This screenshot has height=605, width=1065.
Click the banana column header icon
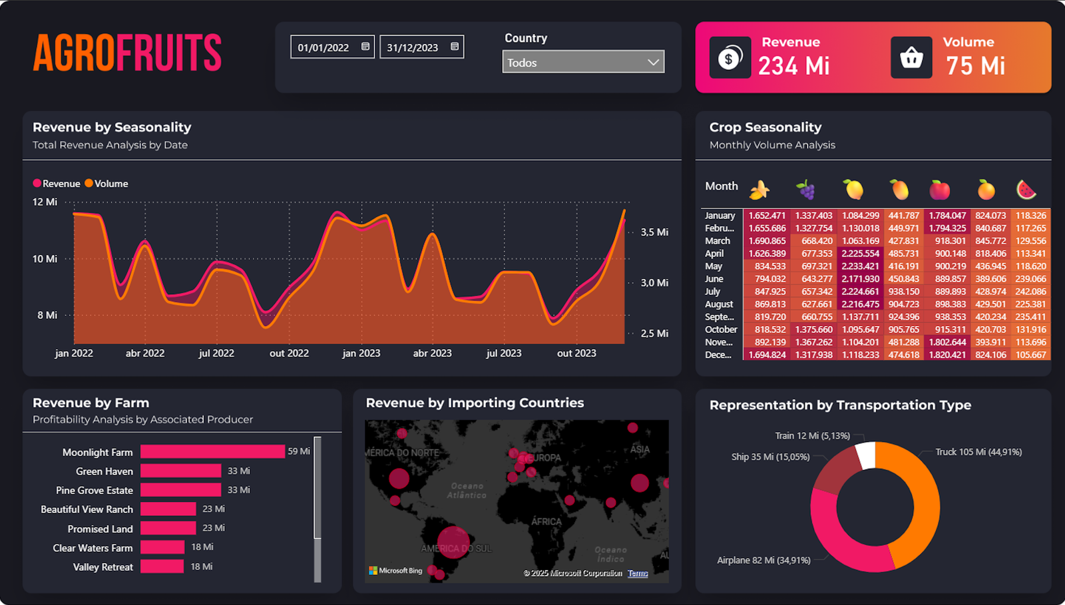tap(759, 190)
